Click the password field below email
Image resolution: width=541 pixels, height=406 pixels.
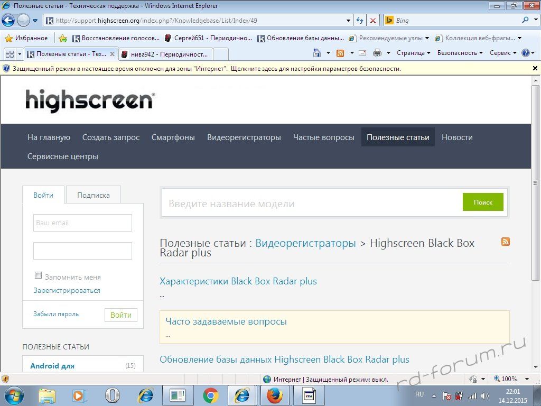tap(82, 251)
